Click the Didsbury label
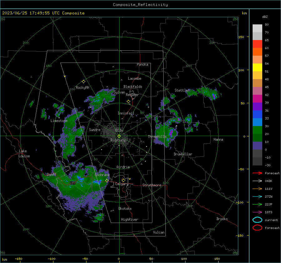The height and width of the screenshot is (263, 281). click(x=118, y=140)
